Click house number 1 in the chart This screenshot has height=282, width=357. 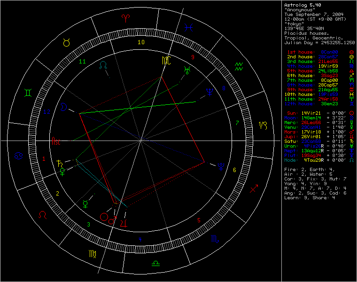pos(44,159)
